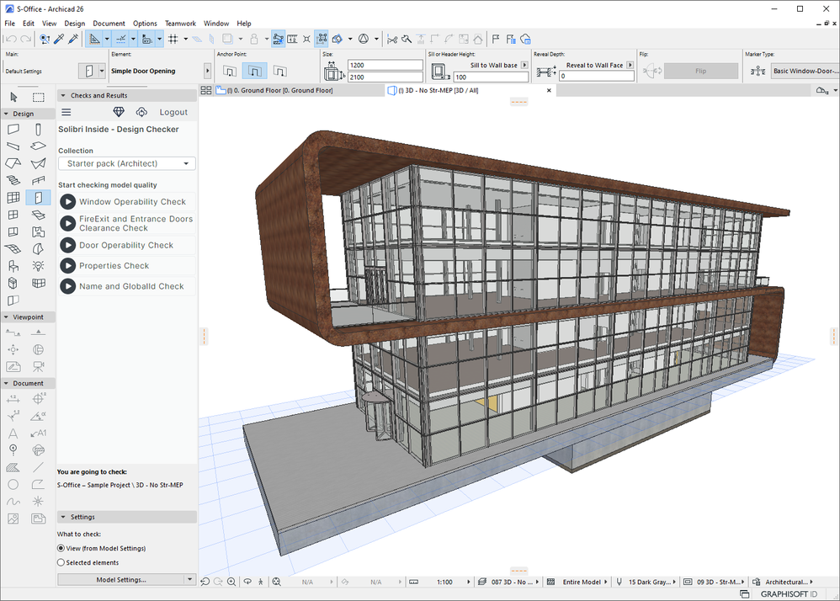Open the Teamwork menu
This screenshot has width=840, height=601.
[180, 24]
